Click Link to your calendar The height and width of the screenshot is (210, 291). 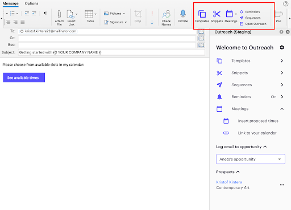tap(257, 133)
